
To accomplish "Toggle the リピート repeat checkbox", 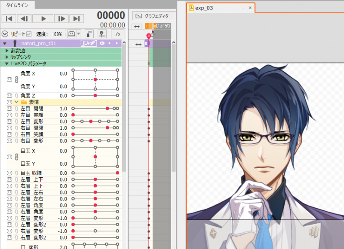I will [29, 34].
